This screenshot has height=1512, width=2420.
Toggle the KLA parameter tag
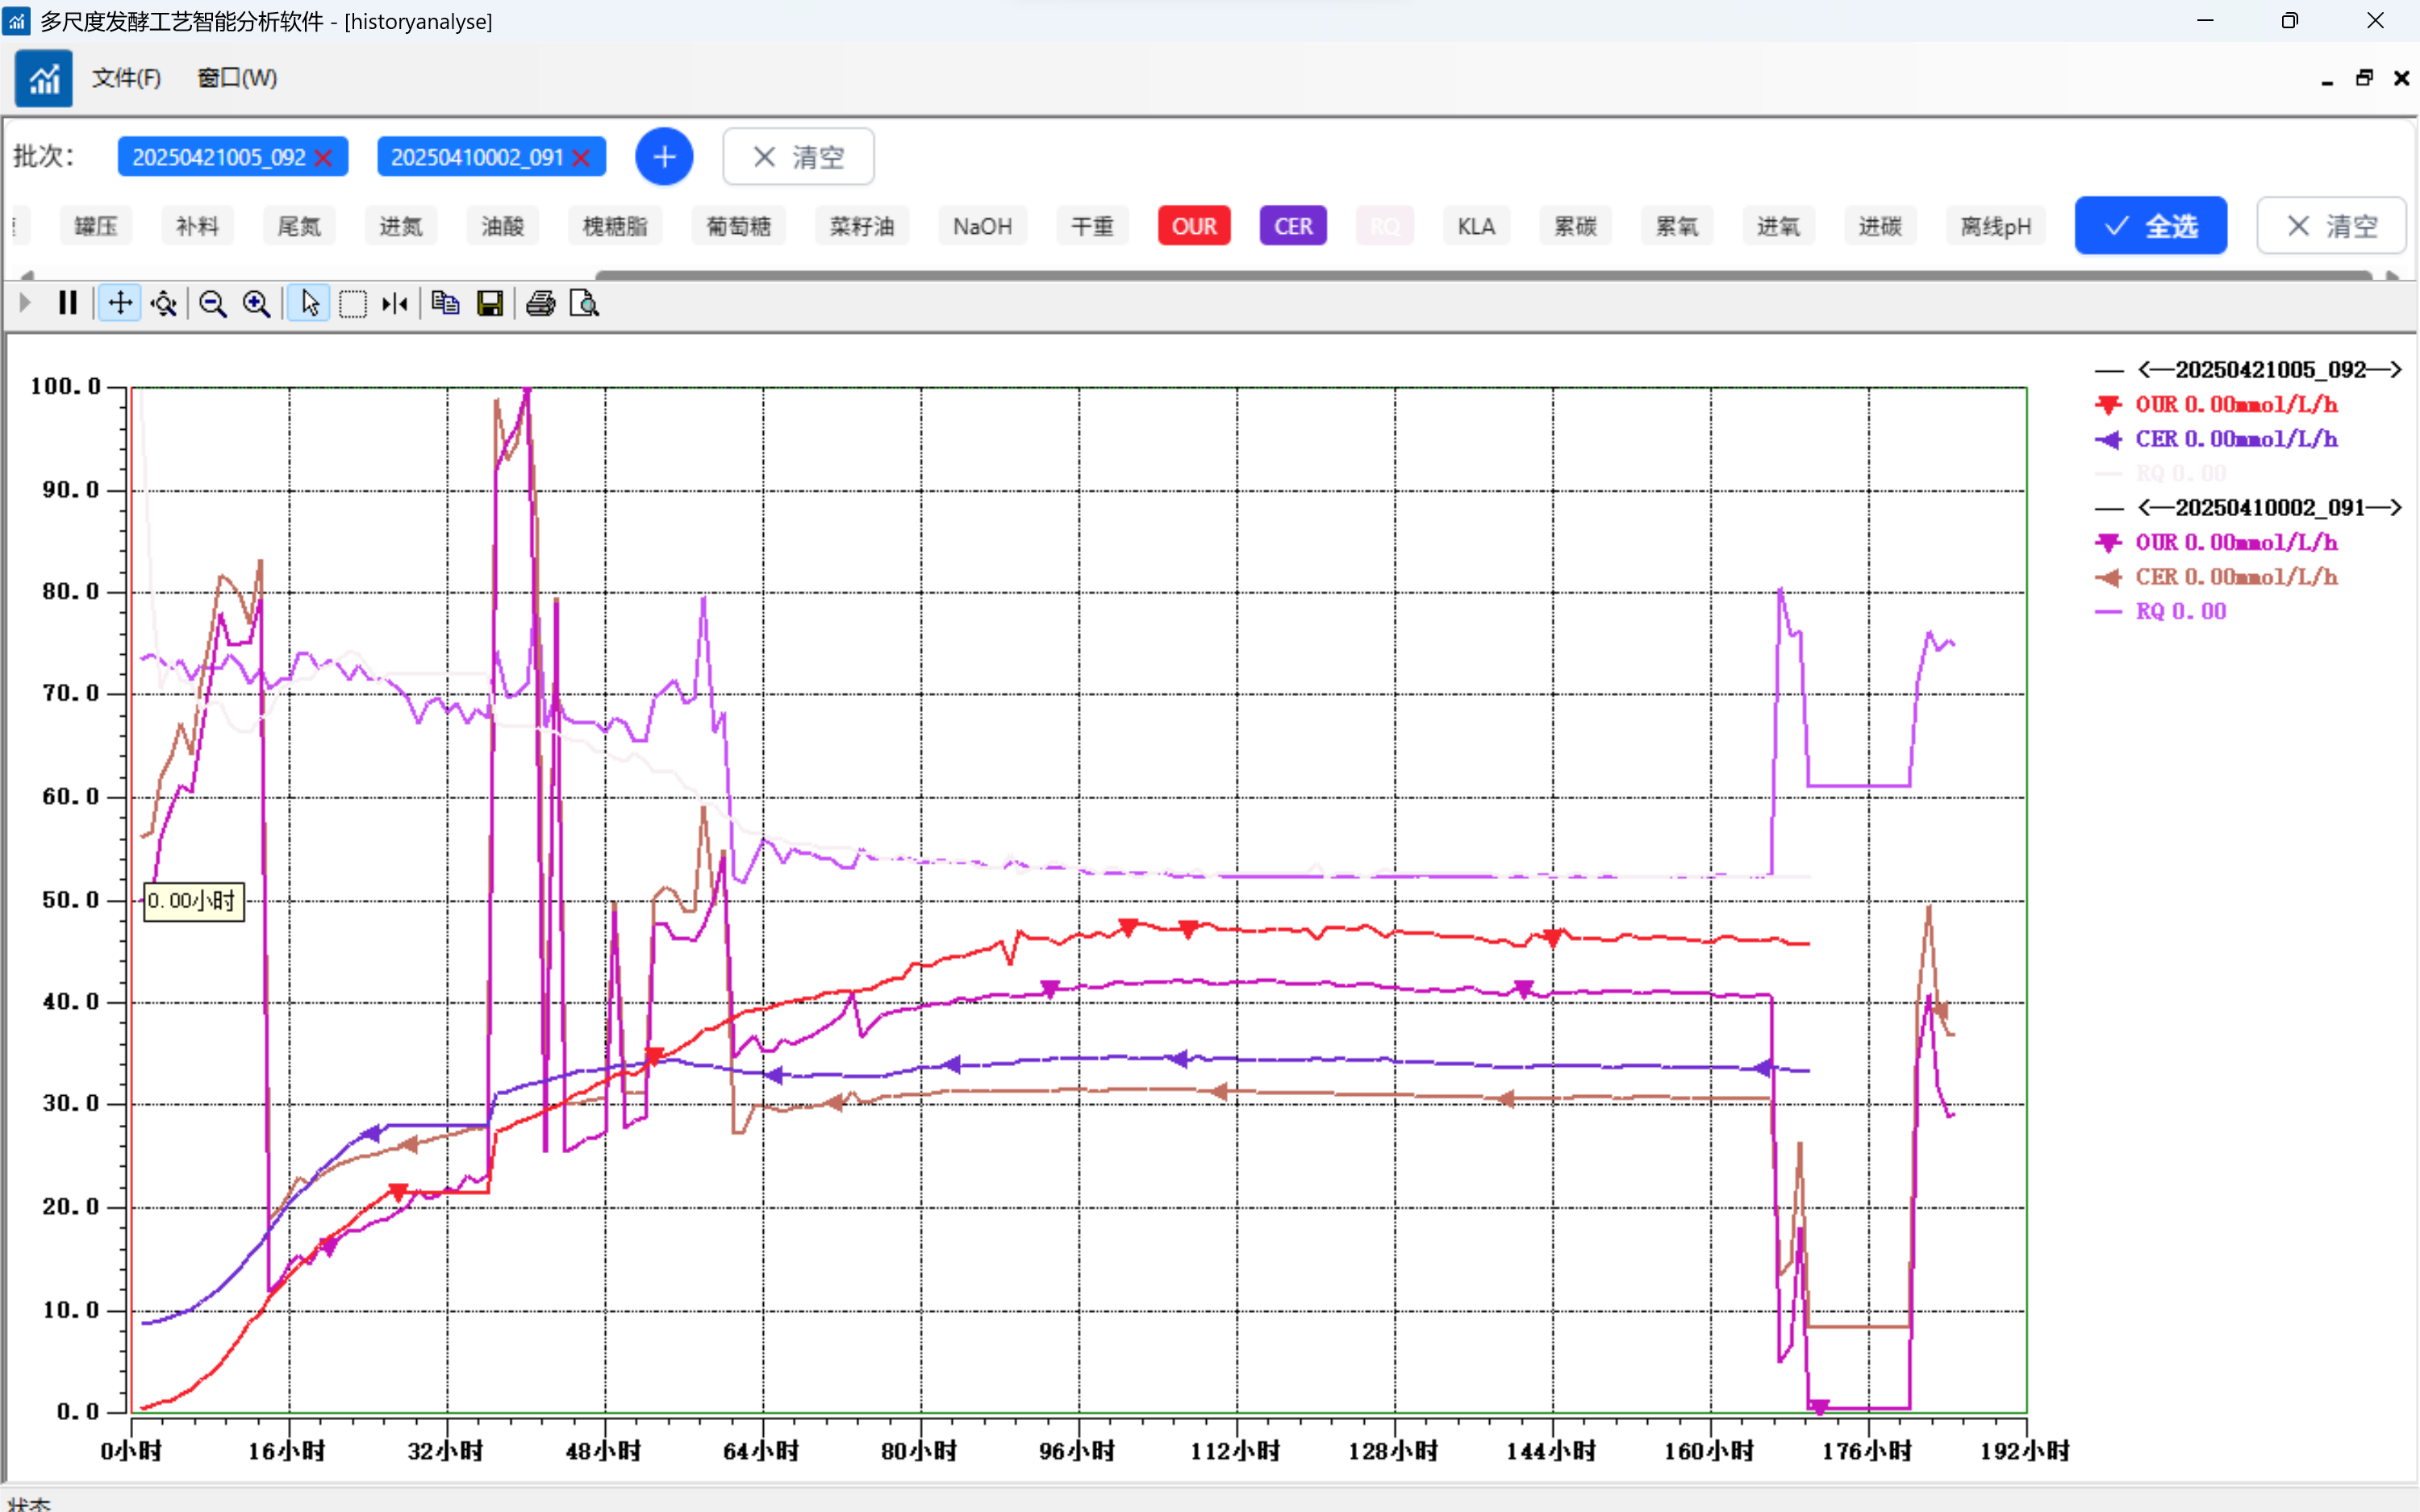click(x=1476, y=226)
